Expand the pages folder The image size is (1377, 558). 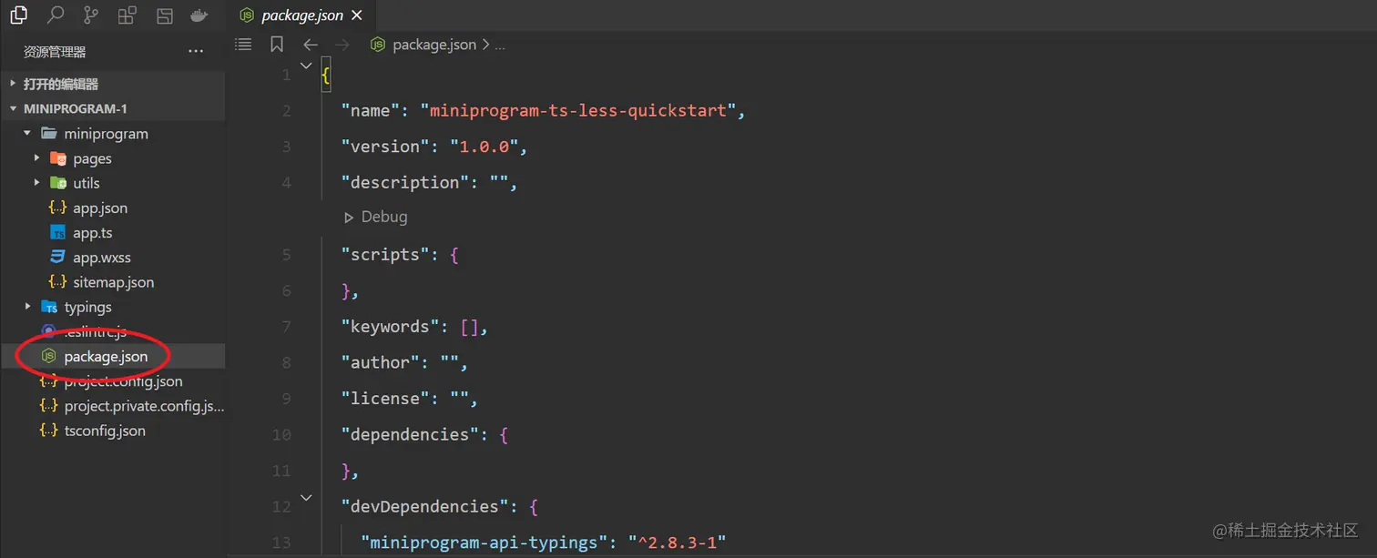click(x=112, y=158)
